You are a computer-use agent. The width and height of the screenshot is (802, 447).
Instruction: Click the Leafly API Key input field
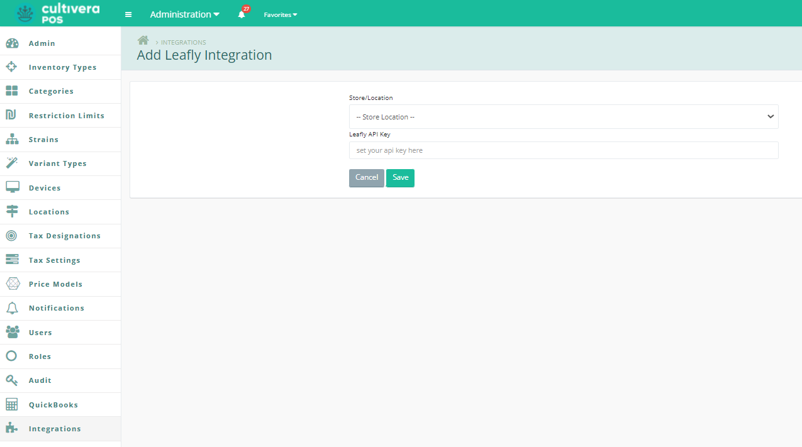pos(564,150)
